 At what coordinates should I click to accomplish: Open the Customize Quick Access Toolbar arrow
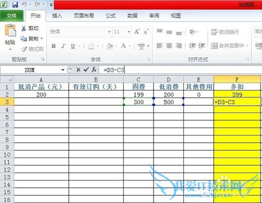pyautogui.click(x=51, y=5)
